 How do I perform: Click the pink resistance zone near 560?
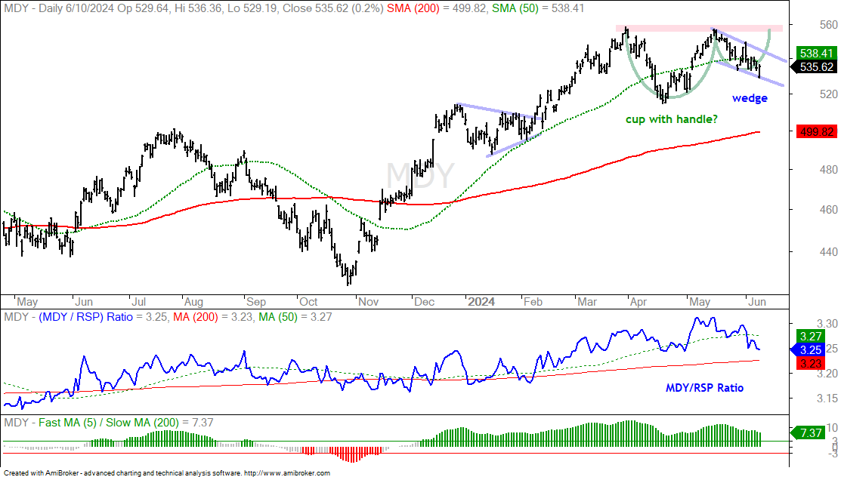(699, 28)
